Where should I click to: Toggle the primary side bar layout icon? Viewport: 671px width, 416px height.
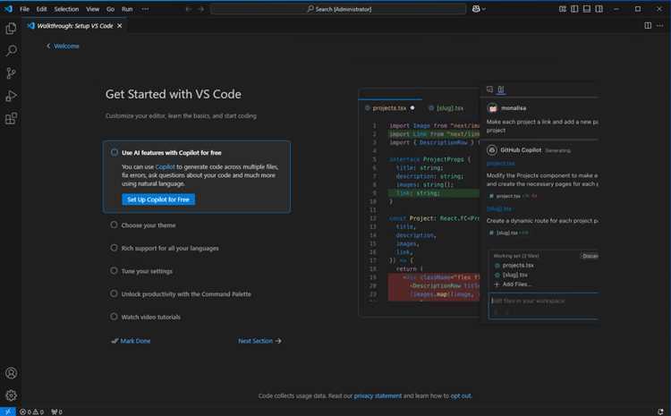click(574, 9)
